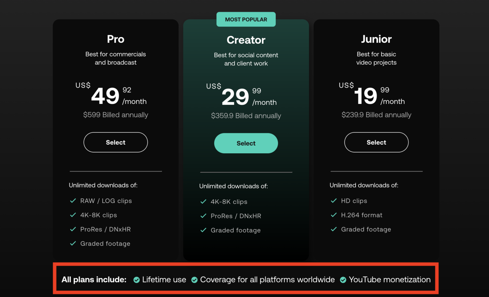Select the Pro plan

(115, 142)
